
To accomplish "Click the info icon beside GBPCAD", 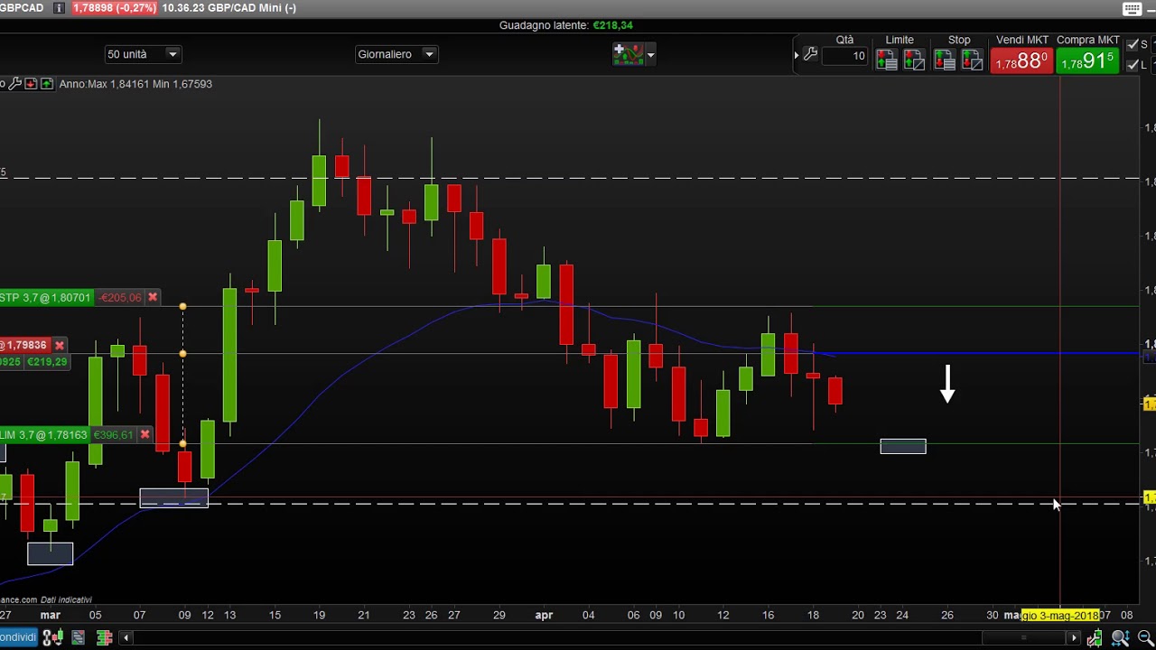I will [59, 8].
